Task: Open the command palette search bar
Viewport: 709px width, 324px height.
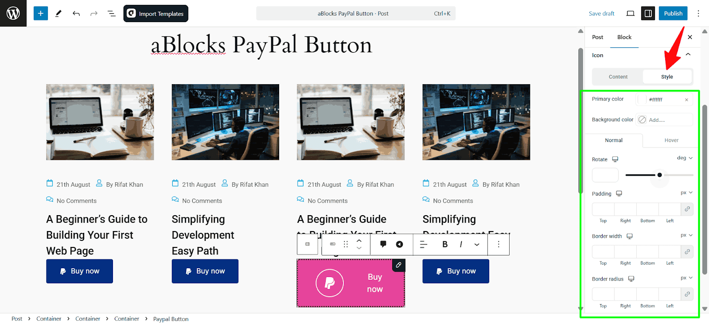Action: pos(356,13)
